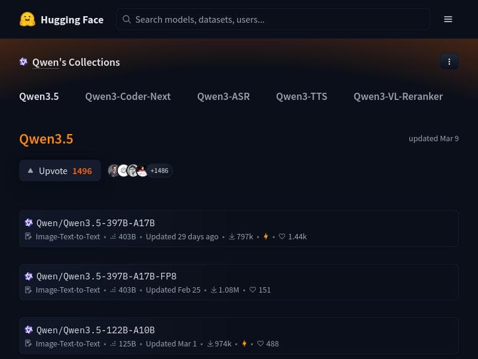Click the download icon beside 797k
The width and height of the screenshot is (478, 359).
click(x=232, y=236)
